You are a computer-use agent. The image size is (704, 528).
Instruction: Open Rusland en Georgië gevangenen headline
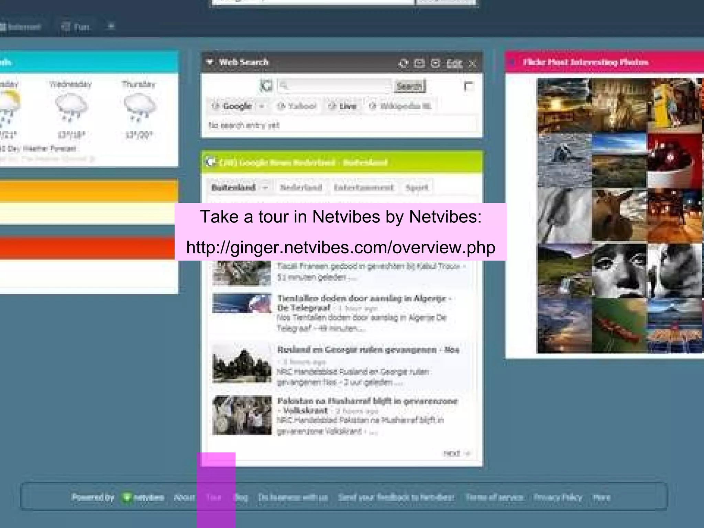point(368,350)
